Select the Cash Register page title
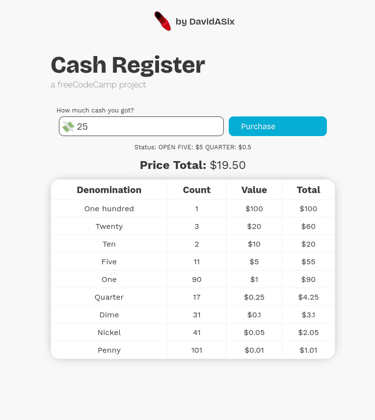The height and width of the screenshot is (420, 375). (x=128, y=64)
